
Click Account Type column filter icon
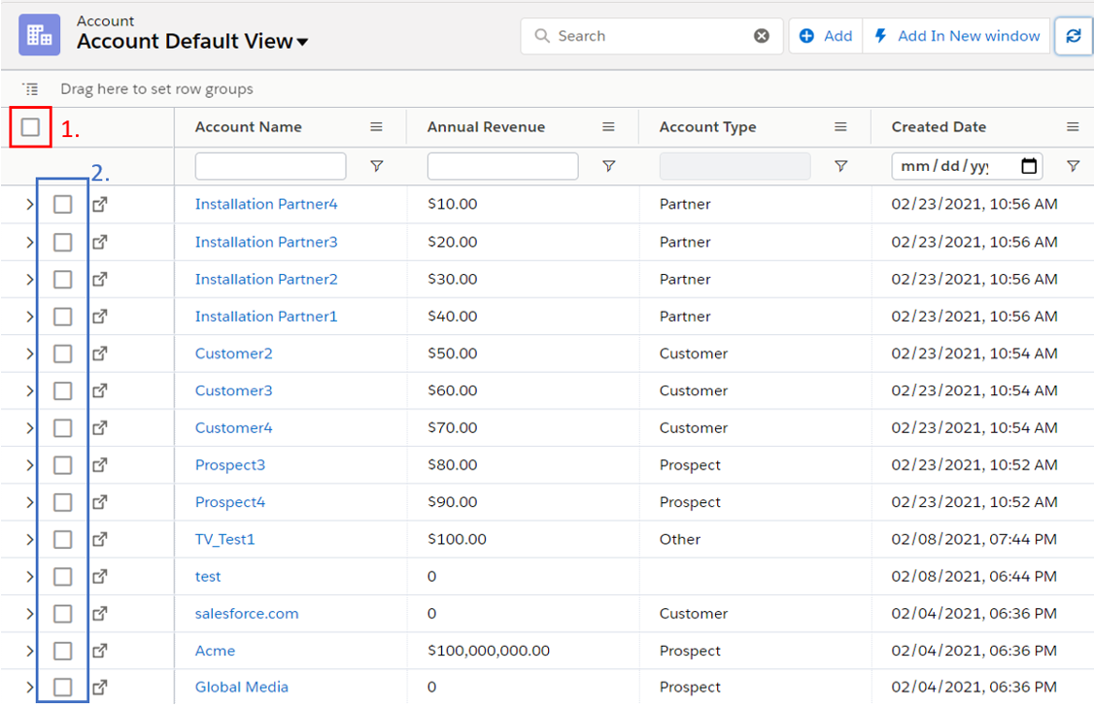(841, 166)
